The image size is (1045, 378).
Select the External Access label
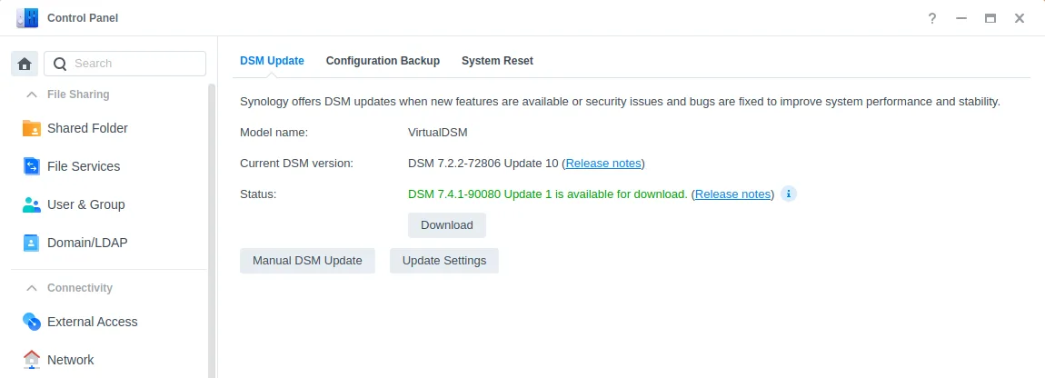click(x=92, y=322)
